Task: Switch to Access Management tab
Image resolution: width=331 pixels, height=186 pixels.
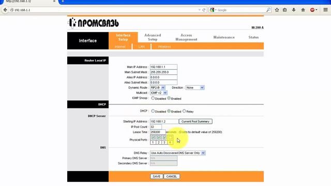Action: (186, 37)
